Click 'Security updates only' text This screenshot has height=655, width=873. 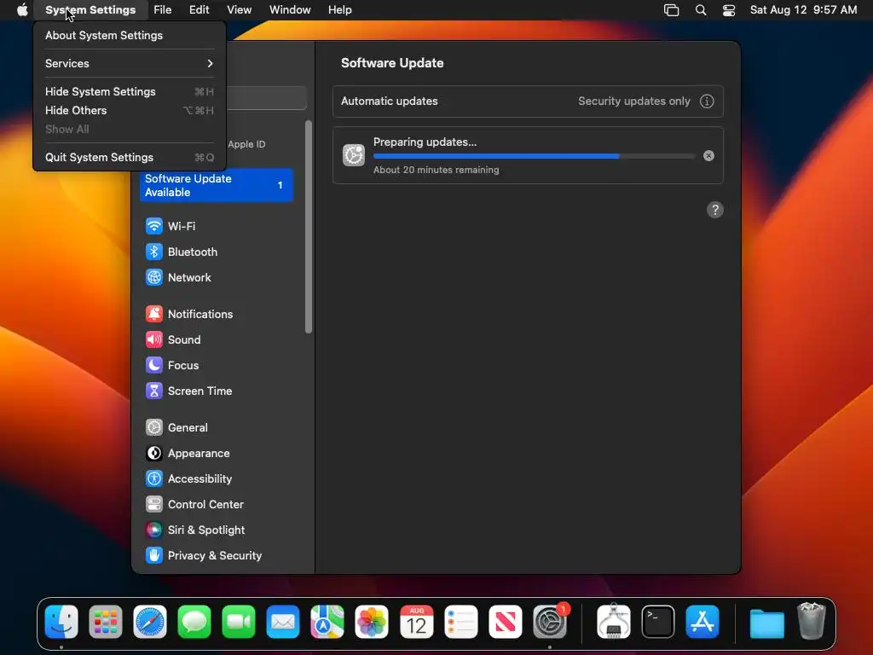coord(634,101)
